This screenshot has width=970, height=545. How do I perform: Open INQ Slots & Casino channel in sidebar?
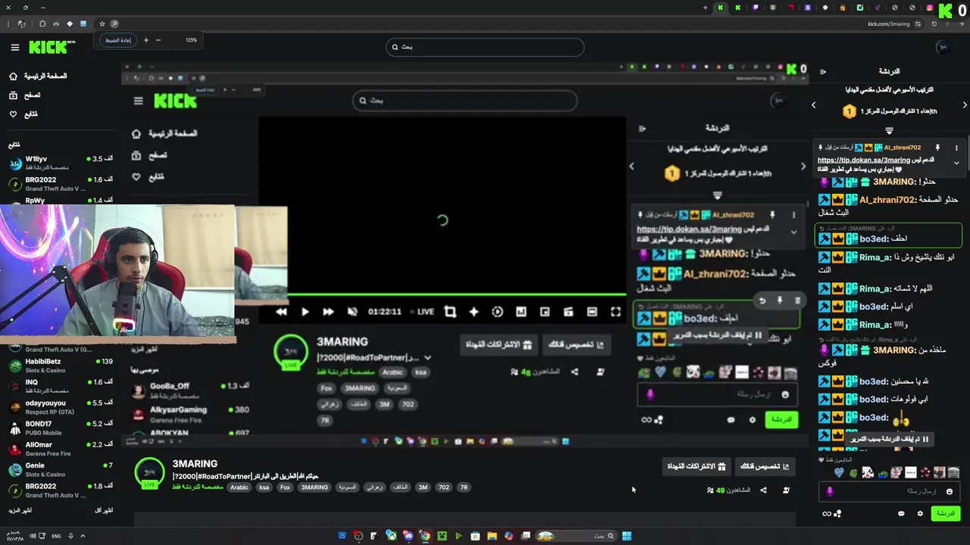click(61, 385)
